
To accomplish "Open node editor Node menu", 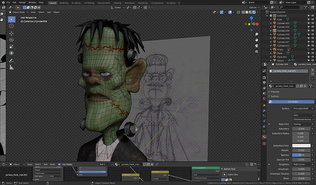I will (52, 164).
